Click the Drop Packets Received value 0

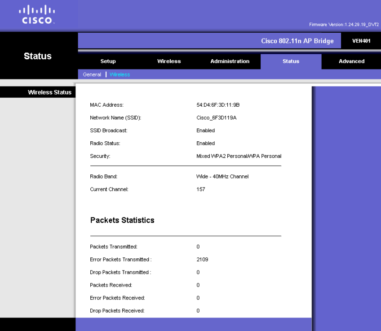pos(198,311)
